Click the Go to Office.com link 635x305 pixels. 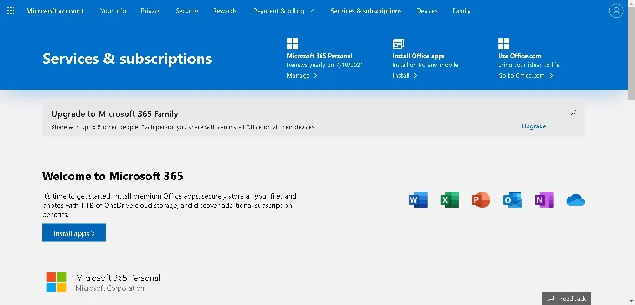[525, 75]
